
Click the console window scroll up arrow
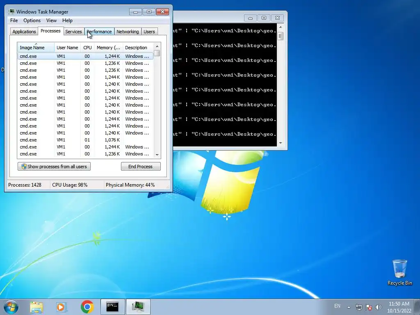point(281,27)
